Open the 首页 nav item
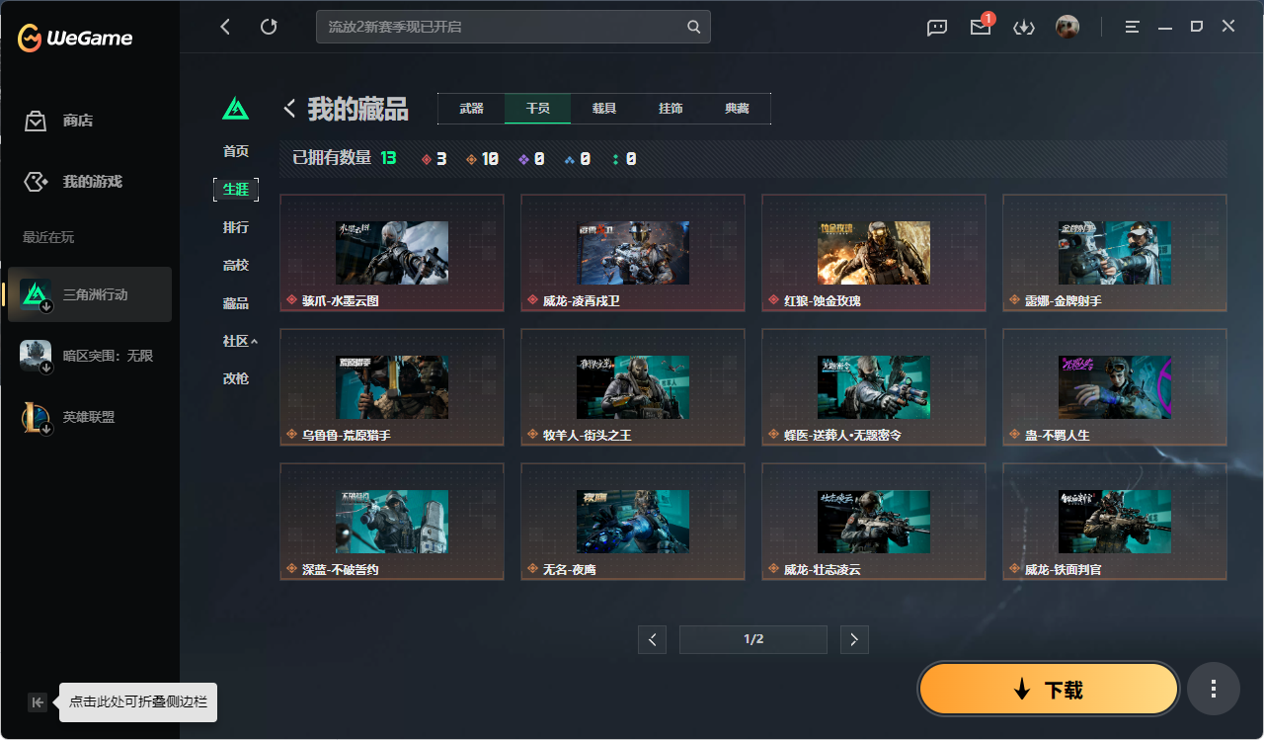 (236, 151)
